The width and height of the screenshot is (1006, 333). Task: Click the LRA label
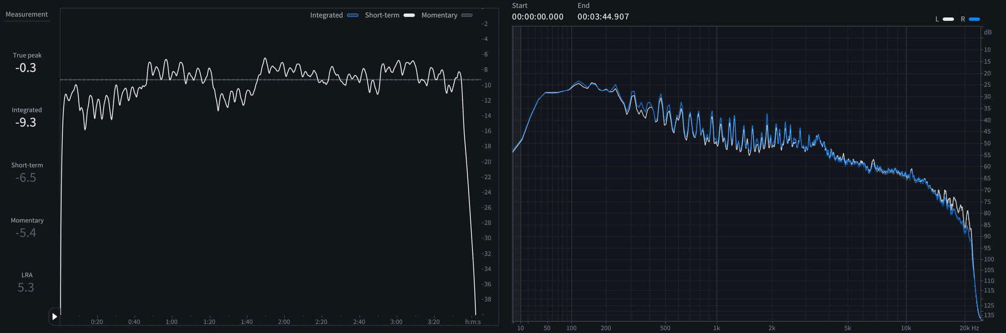[x=27, y=275]
